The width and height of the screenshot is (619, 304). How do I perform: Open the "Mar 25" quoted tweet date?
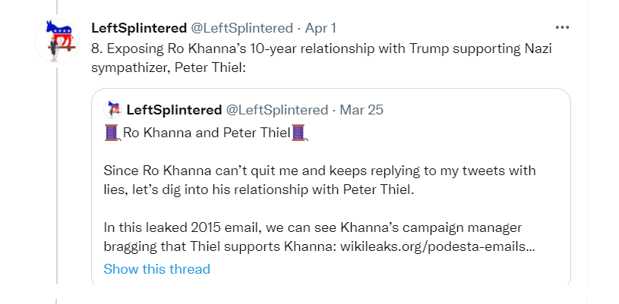pos(362,109)
